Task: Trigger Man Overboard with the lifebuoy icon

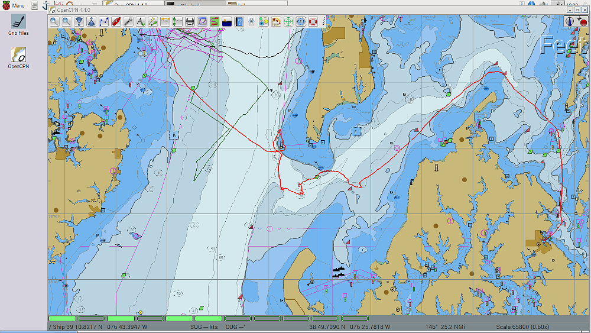Action: [313, 22]
